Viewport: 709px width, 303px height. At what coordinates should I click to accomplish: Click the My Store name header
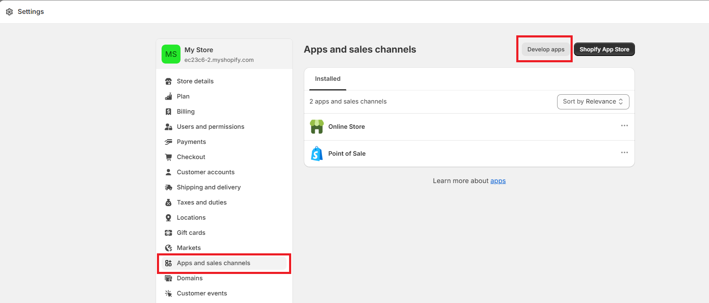pos(199,50)
